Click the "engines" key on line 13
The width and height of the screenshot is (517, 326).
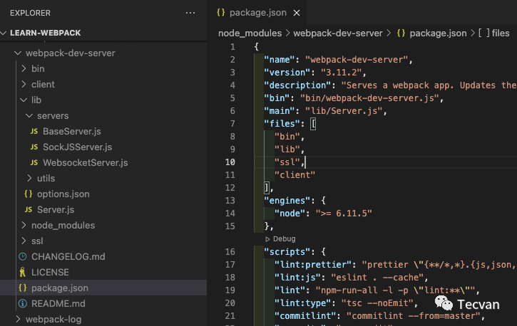[287, 201]
